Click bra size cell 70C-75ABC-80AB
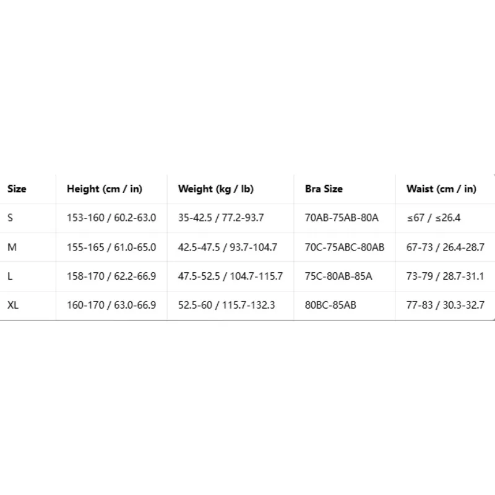This screenshot has width=495, height=495. tap(345, 247)
